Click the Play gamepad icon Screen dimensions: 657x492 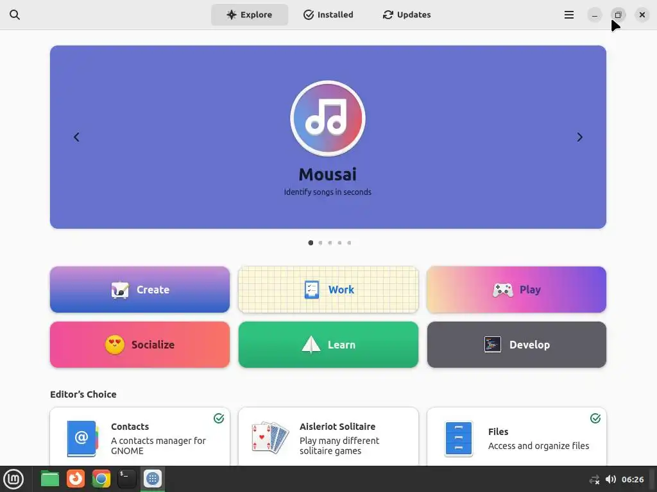click(x=503, y=290)
